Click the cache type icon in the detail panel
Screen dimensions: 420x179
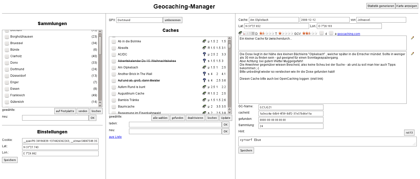click(x=240, y=33)
